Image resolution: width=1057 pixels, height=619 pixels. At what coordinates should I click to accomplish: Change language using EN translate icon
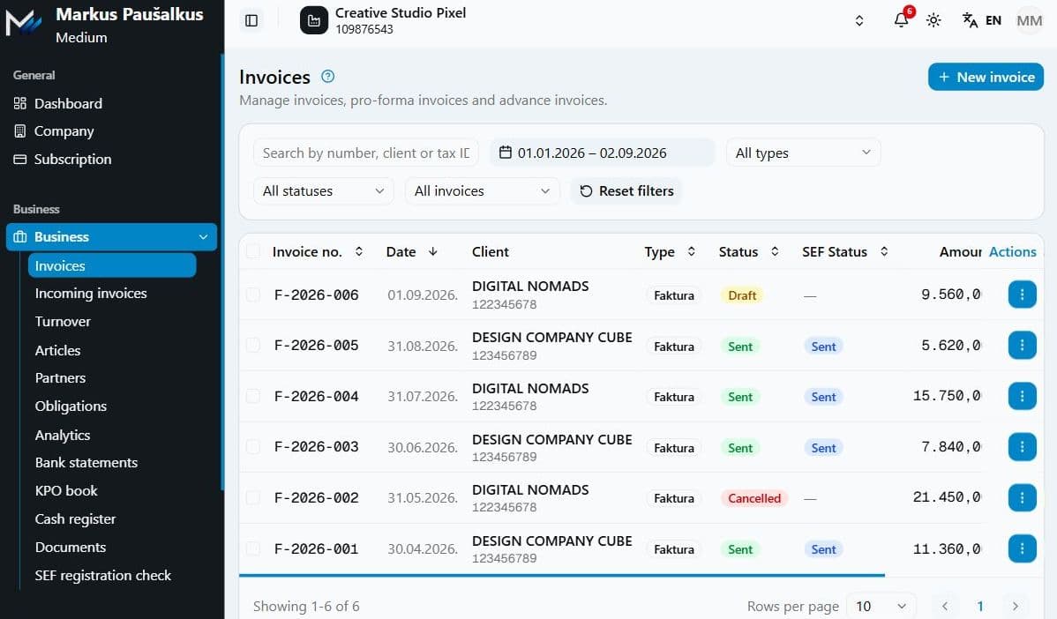click(x=981, y=20)
